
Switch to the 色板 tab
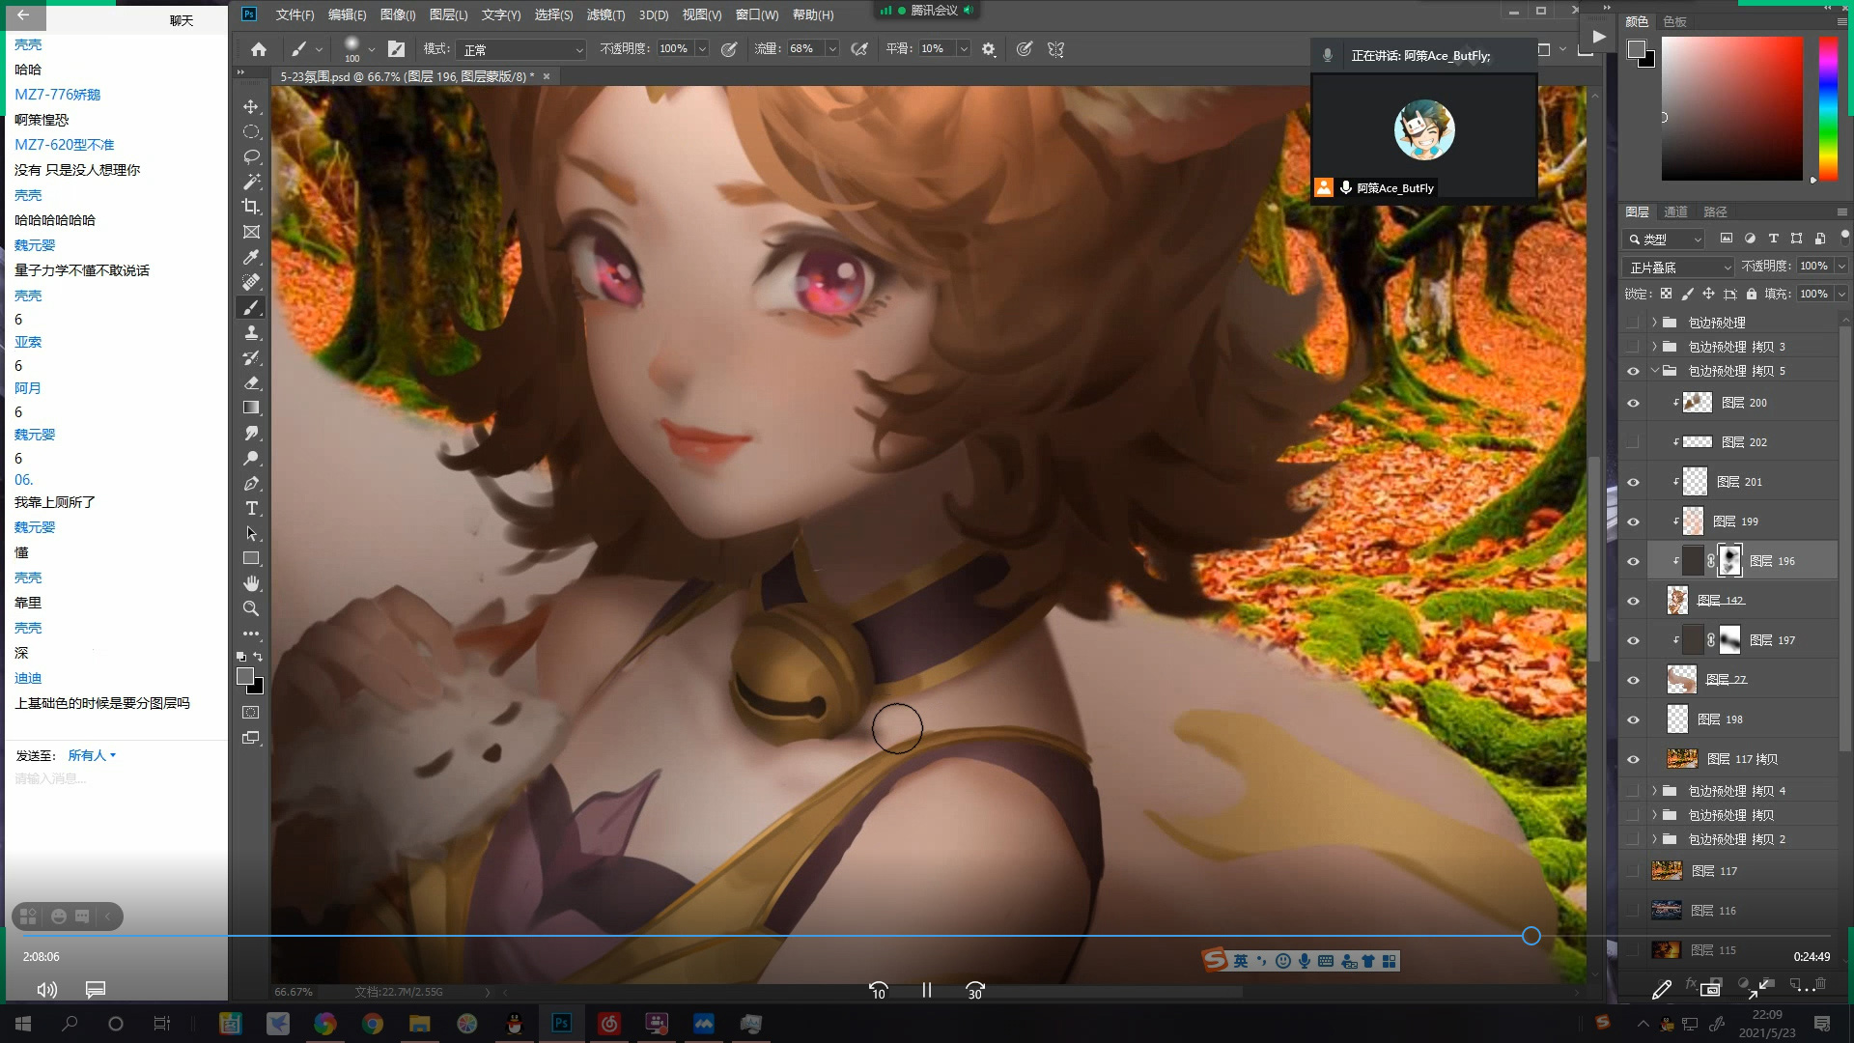pos(1674,21)
